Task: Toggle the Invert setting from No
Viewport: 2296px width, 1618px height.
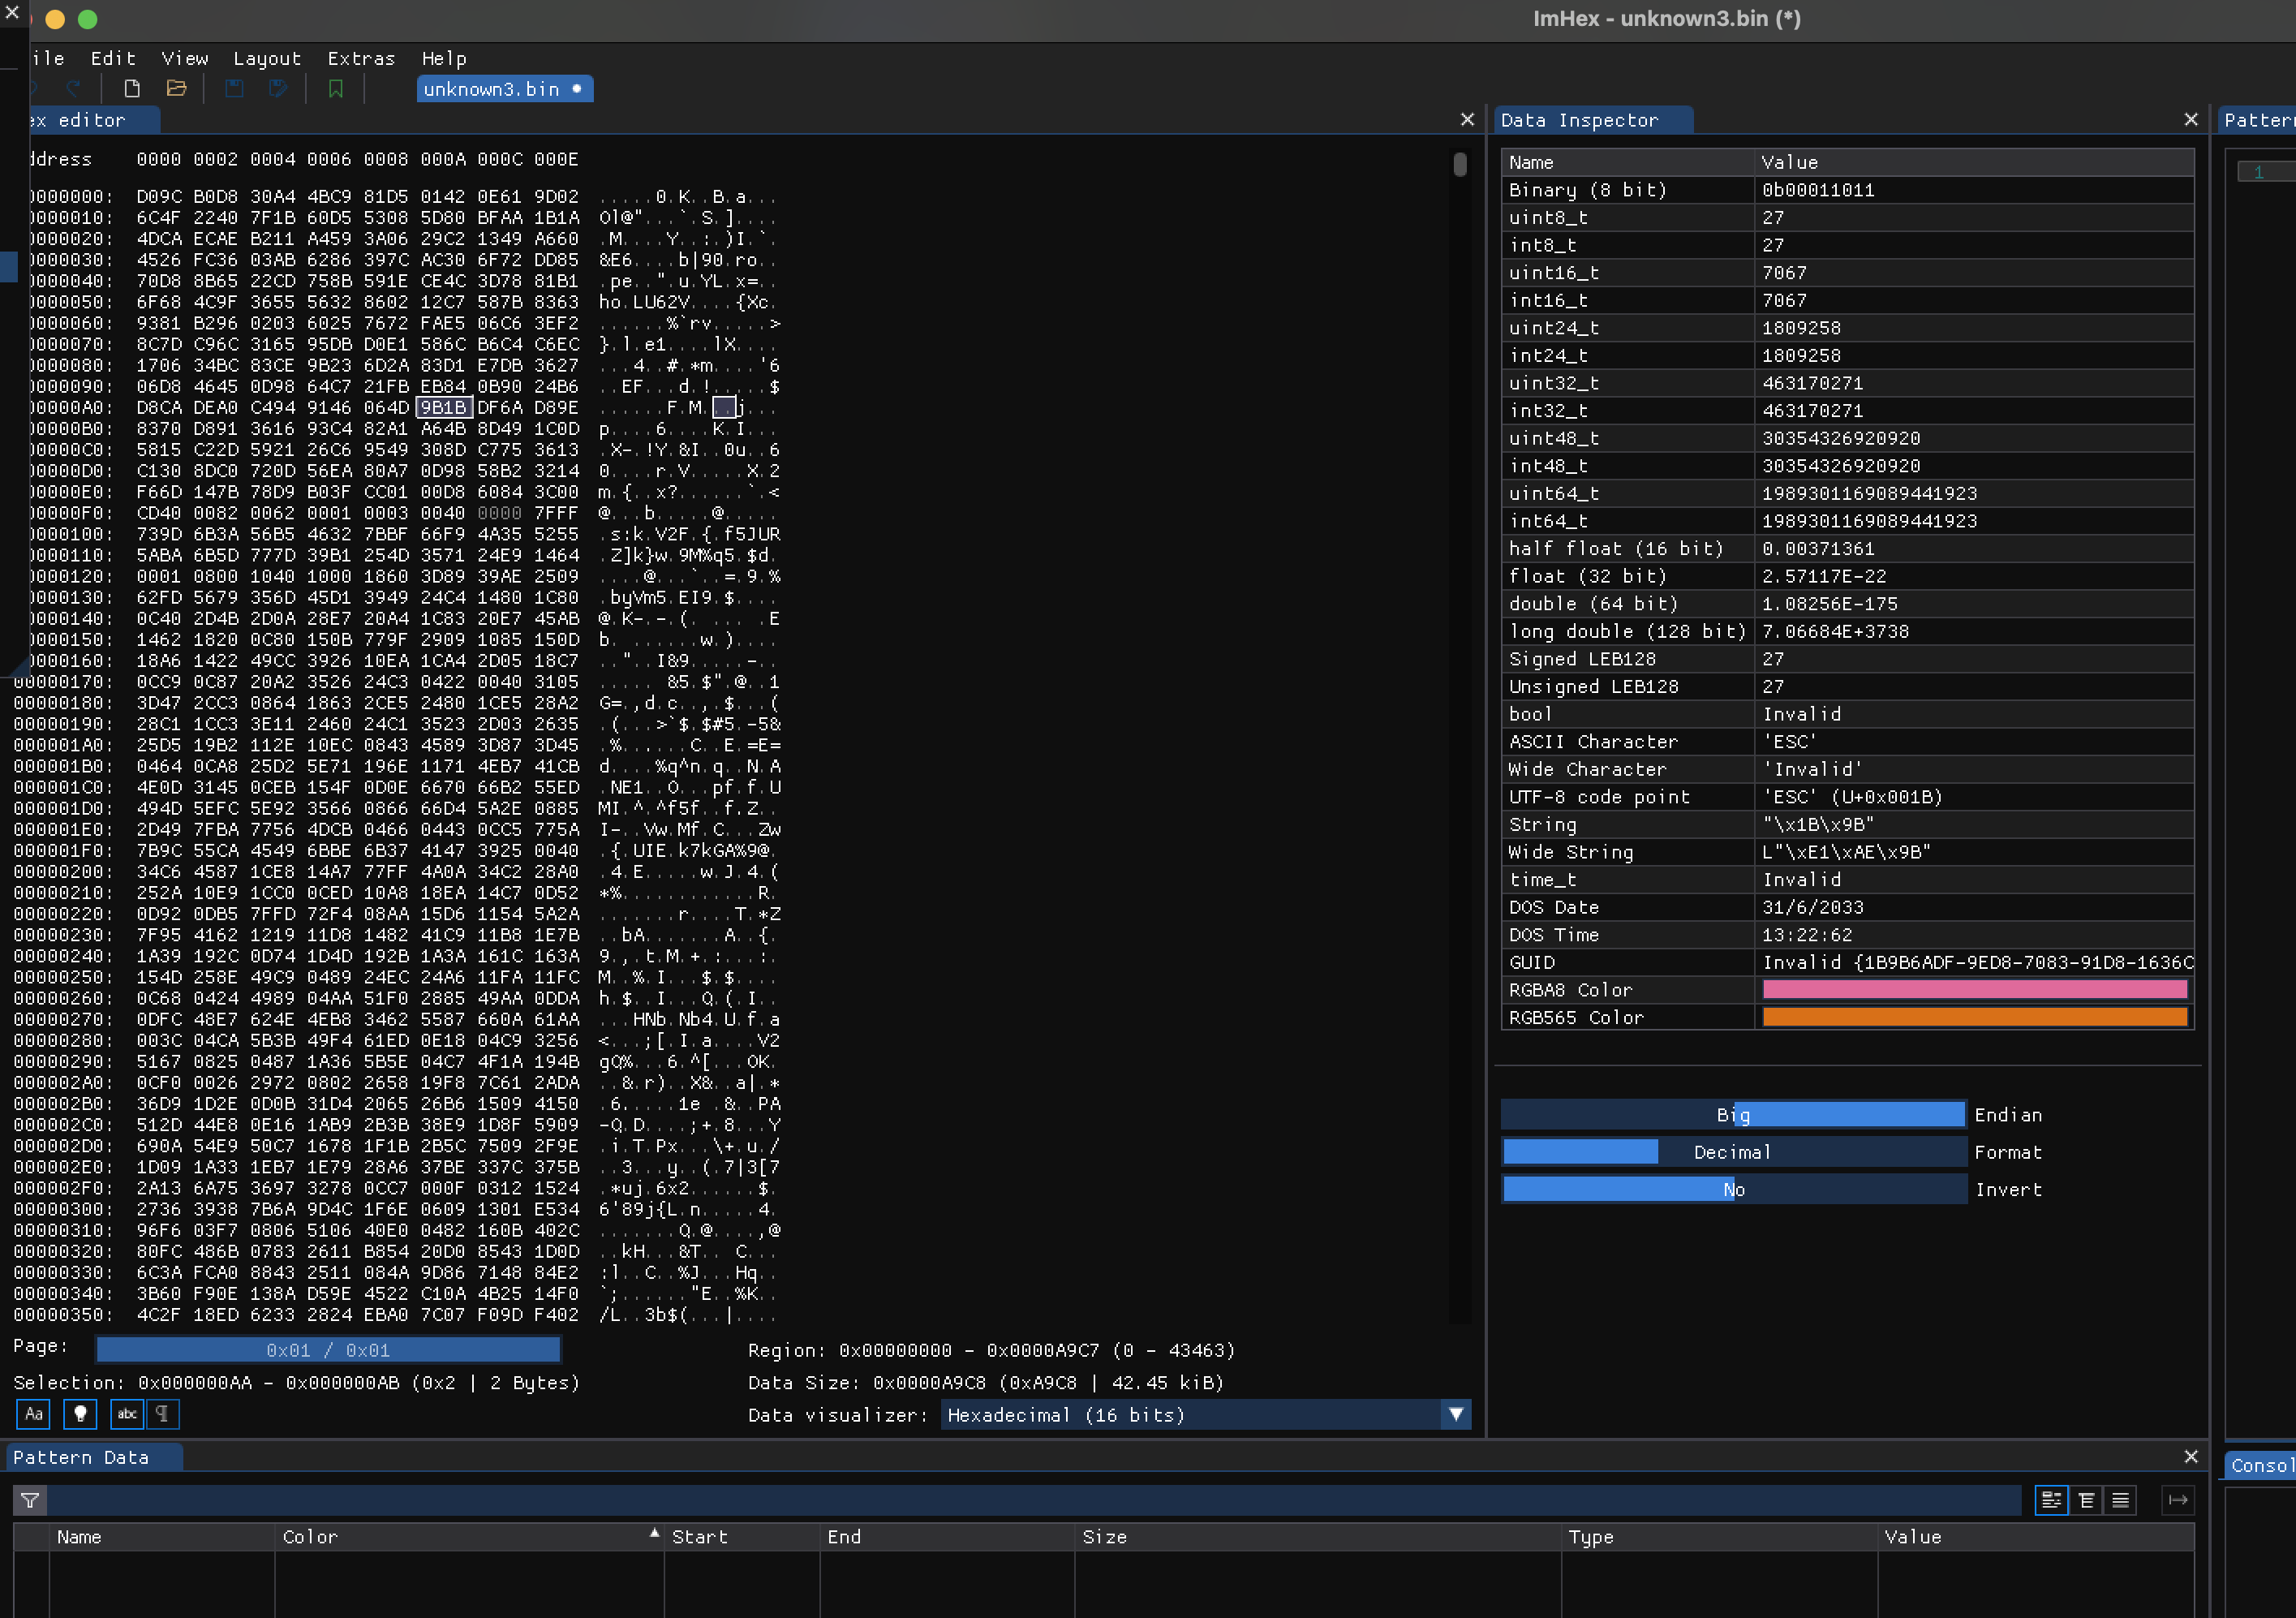Action: tap(1733, 1189)
